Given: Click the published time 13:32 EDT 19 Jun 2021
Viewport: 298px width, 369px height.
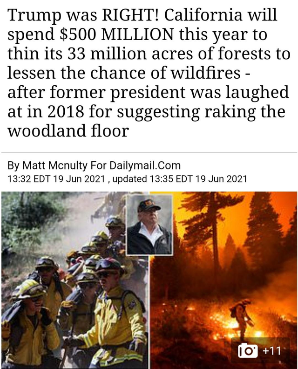Looking at the screenshot, I should coord(56,179).
